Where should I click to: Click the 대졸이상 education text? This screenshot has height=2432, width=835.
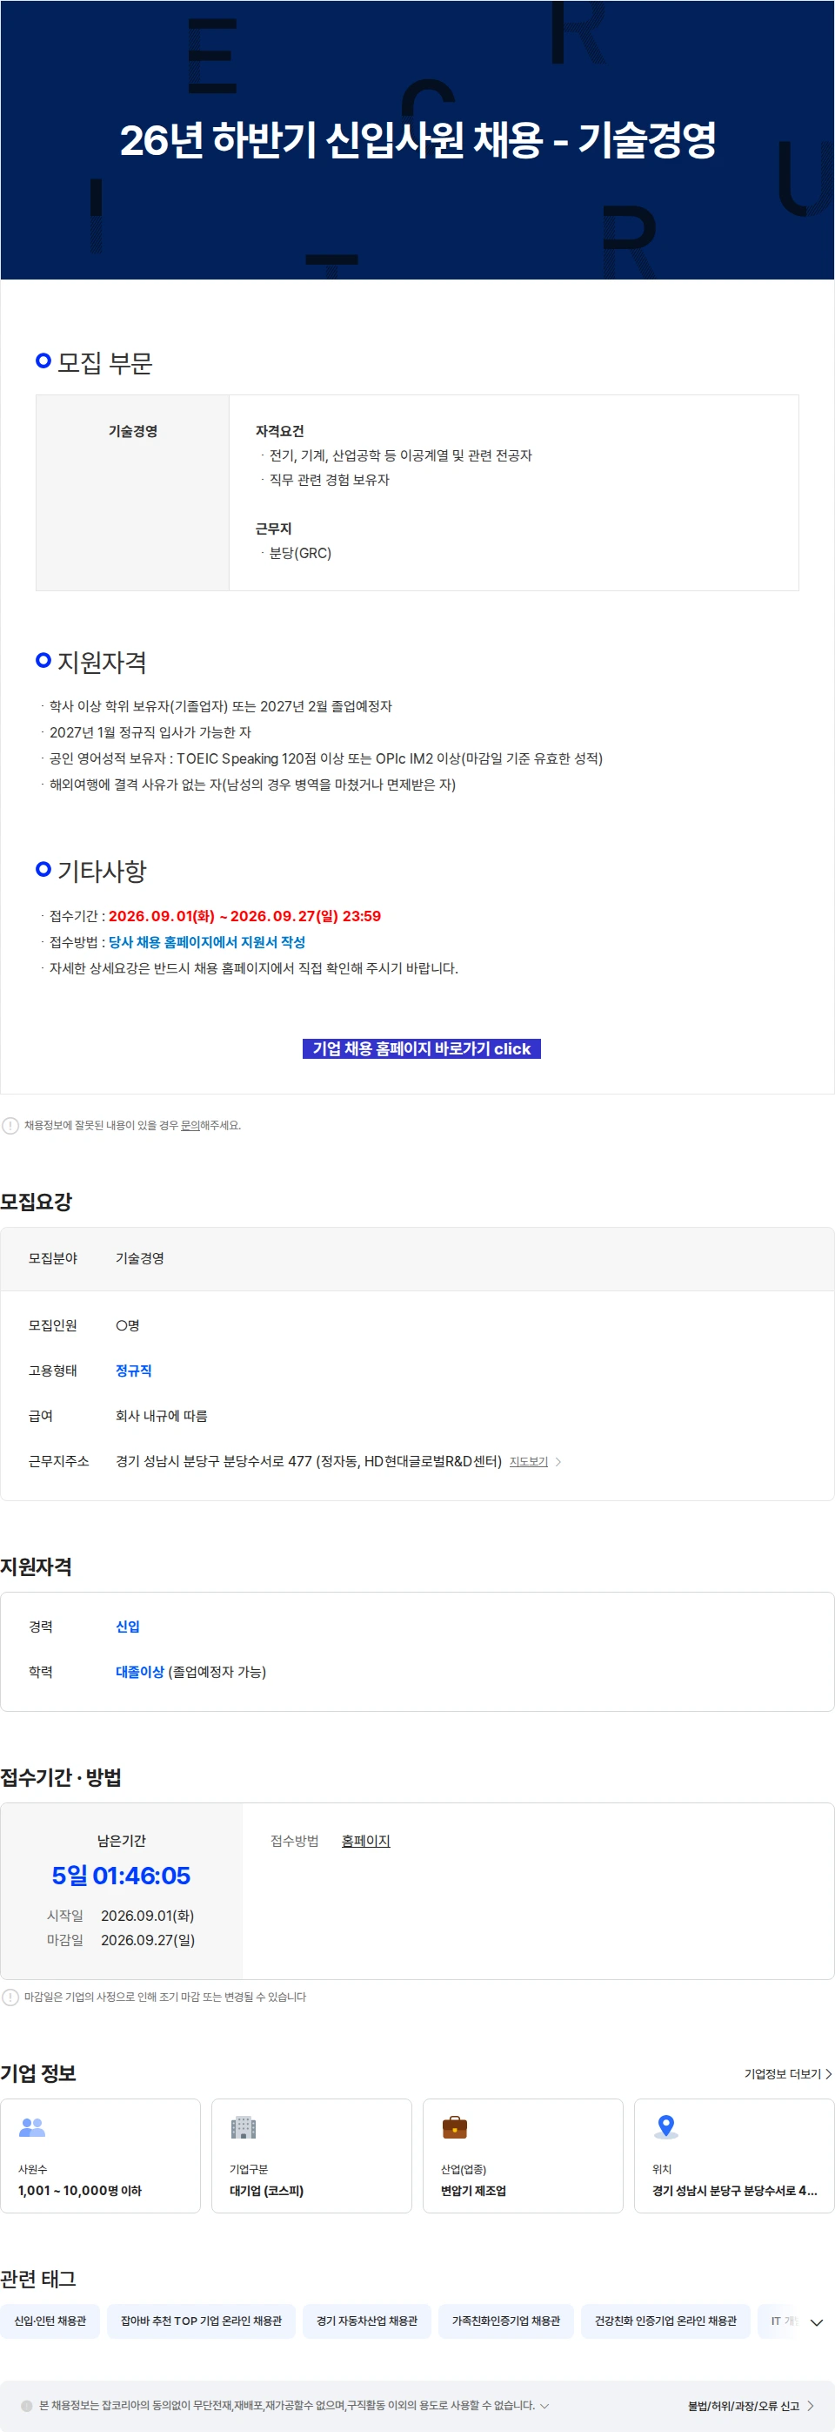[x=140, y=1672]
